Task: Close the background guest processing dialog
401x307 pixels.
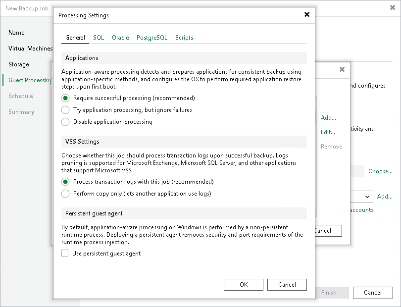Action: click(342, 70)
